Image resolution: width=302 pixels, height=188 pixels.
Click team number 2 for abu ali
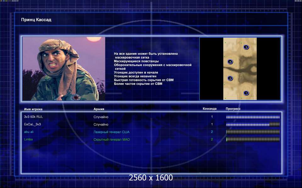[x=212, y=132]
